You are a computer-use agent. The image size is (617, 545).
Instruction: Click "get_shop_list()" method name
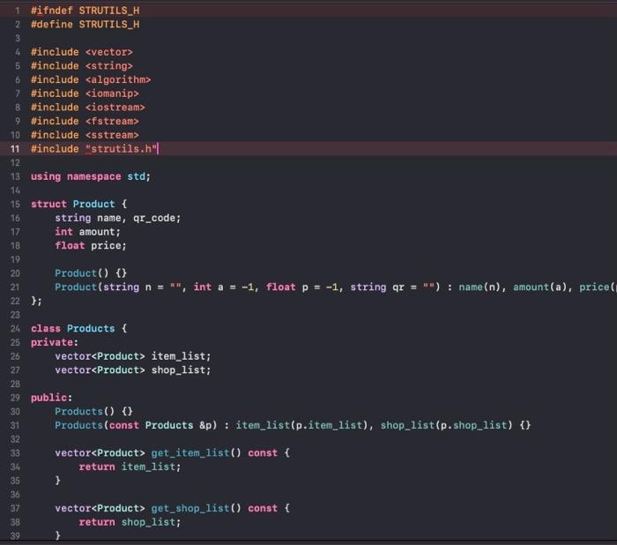[x=196, y=508]
